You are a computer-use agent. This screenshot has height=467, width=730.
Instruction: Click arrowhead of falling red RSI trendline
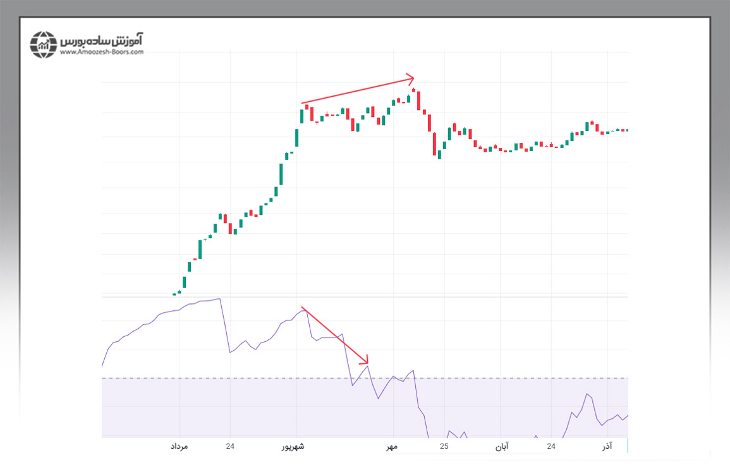[365, 362]
